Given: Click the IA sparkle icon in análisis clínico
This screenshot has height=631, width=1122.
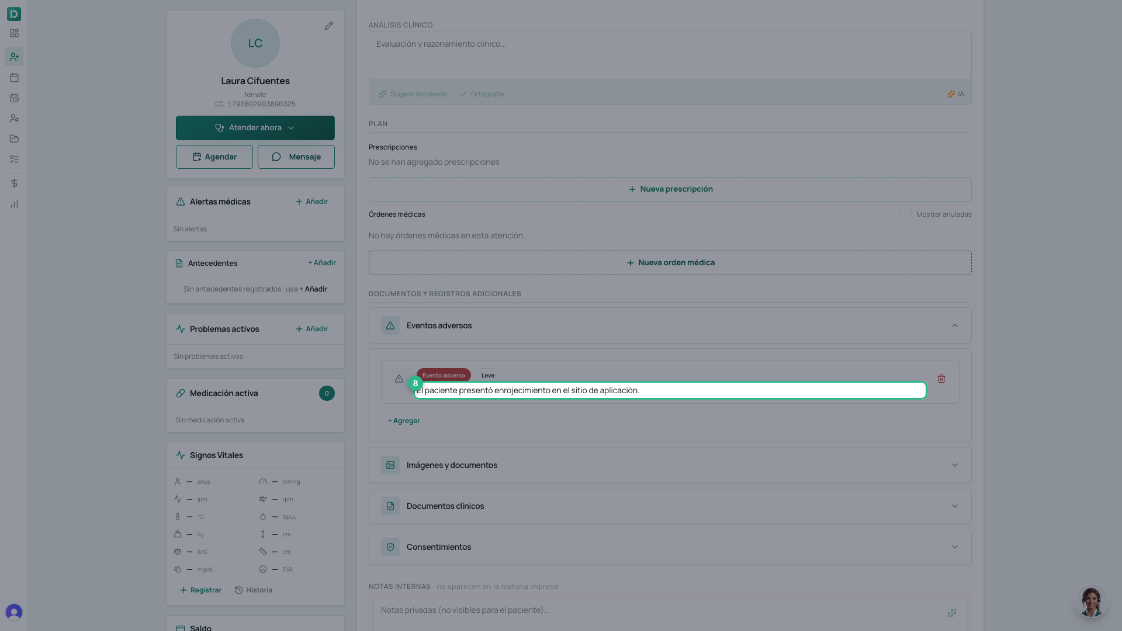Looking at the screenshot, I should (x=955, y=94).
